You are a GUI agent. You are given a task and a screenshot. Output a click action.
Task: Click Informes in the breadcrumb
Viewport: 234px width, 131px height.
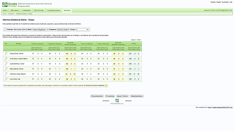point(11,14)
